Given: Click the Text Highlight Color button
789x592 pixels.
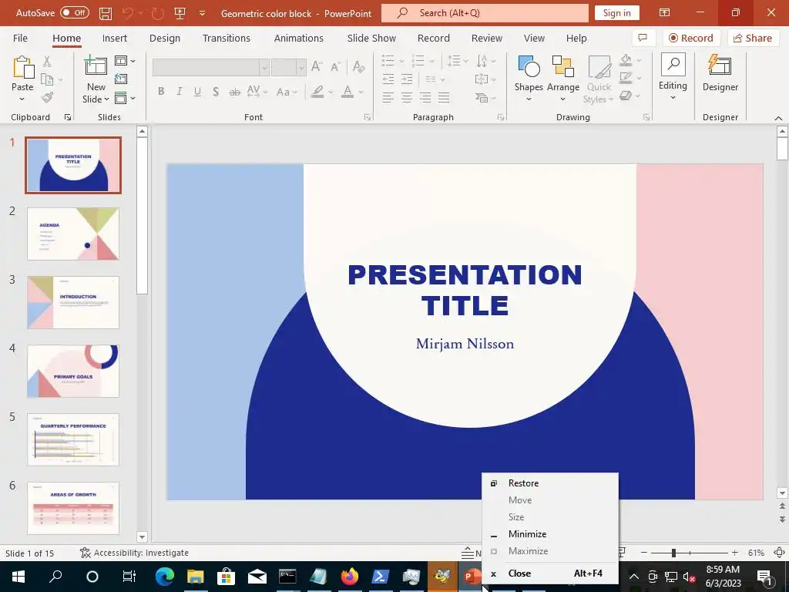Looking at the screenshot, I should click(x=317, y=92).
